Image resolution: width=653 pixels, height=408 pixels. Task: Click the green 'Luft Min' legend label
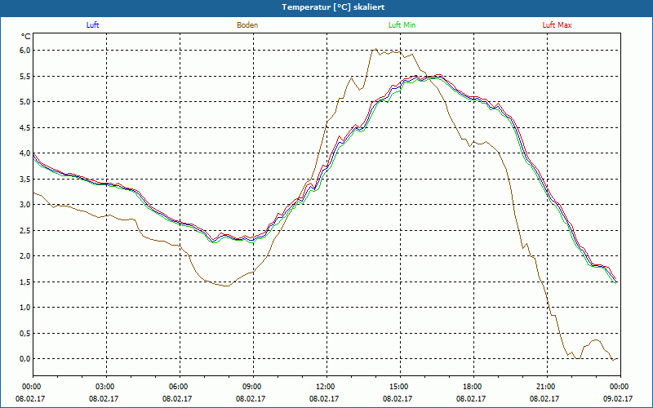point(402,25)
